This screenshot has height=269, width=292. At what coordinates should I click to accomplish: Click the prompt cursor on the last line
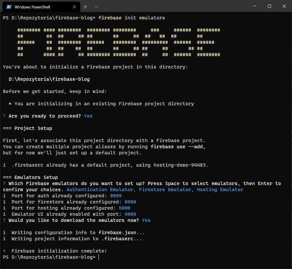(x=99, y=257)
